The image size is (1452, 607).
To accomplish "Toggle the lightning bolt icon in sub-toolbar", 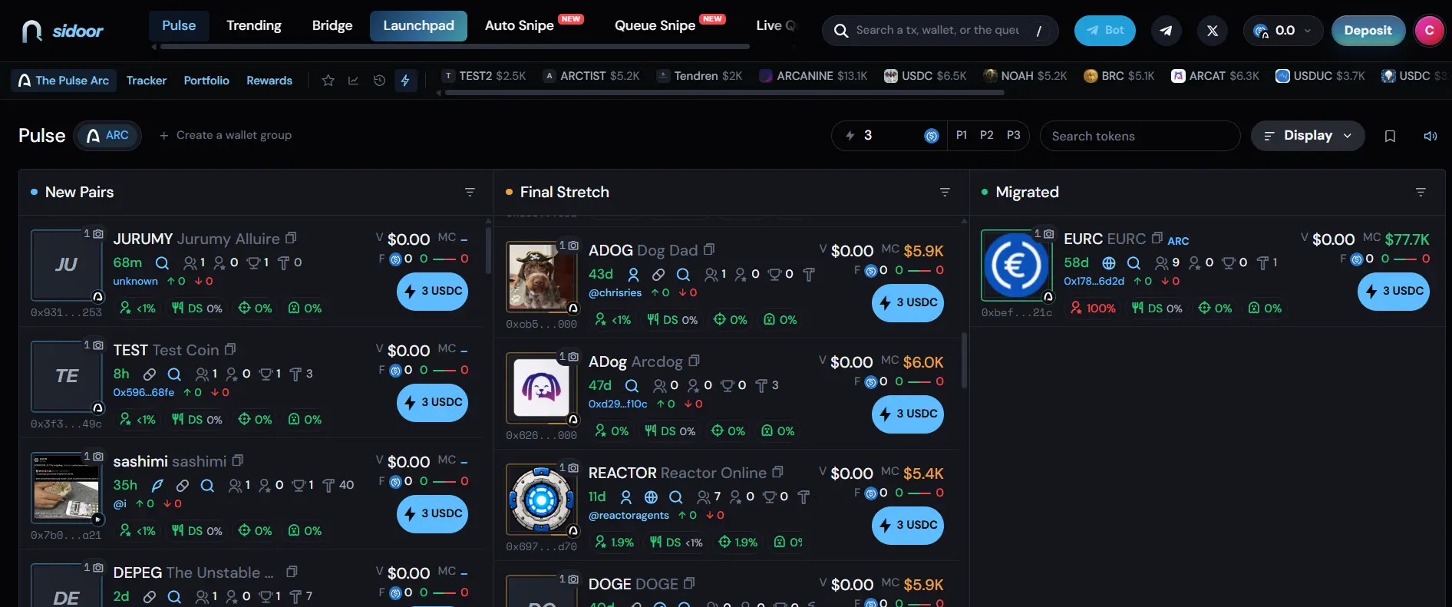I will pos(405,81).
